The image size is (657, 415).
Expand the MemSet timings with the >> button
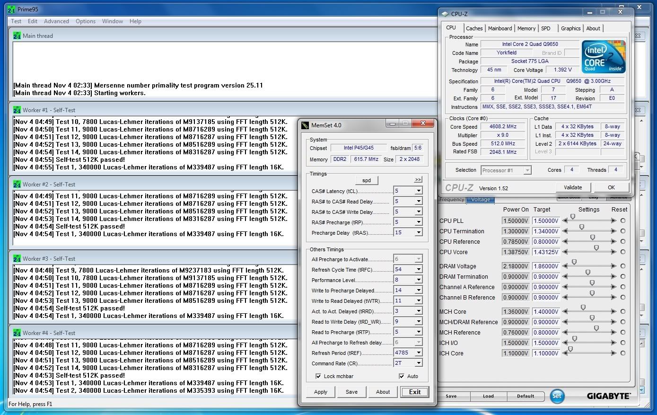[418, 180]
